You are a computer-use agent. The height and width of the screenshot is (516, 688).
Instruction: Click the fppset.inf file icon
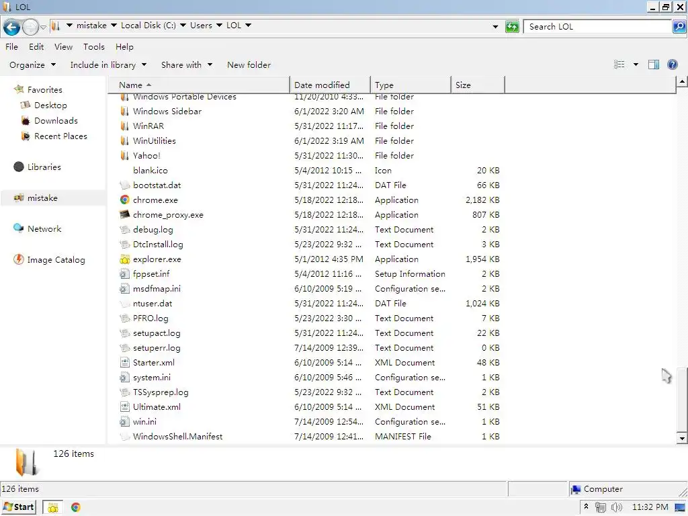[124, 274]
